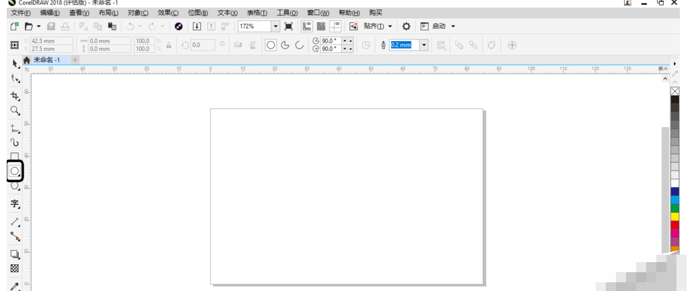Select the Crop tool
Viewport: 694px width, 291px height.
14,96
